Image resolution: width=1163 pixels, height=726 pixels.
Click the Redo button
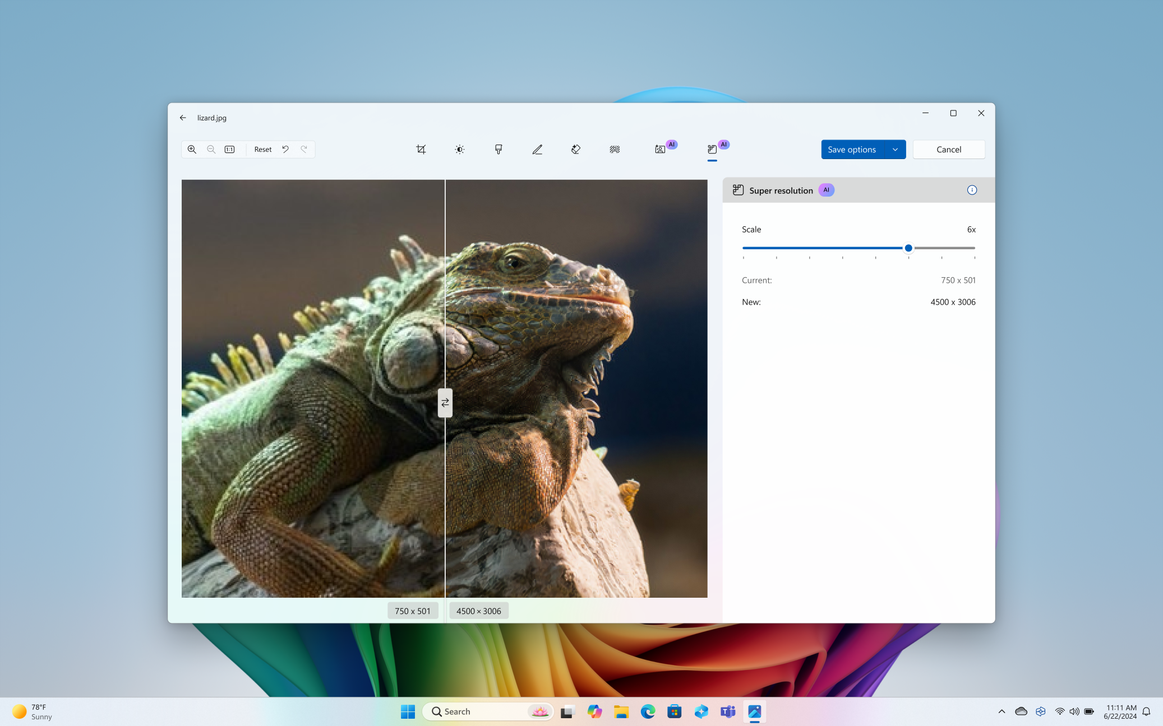(x=303, y=149)
